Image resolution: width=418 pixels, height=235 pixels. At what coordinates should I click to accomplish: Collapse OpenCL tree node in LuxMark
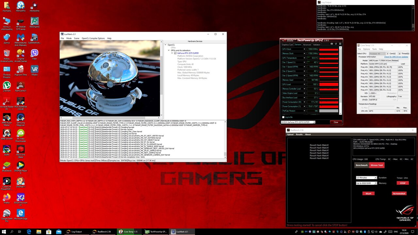click(166, 45)
